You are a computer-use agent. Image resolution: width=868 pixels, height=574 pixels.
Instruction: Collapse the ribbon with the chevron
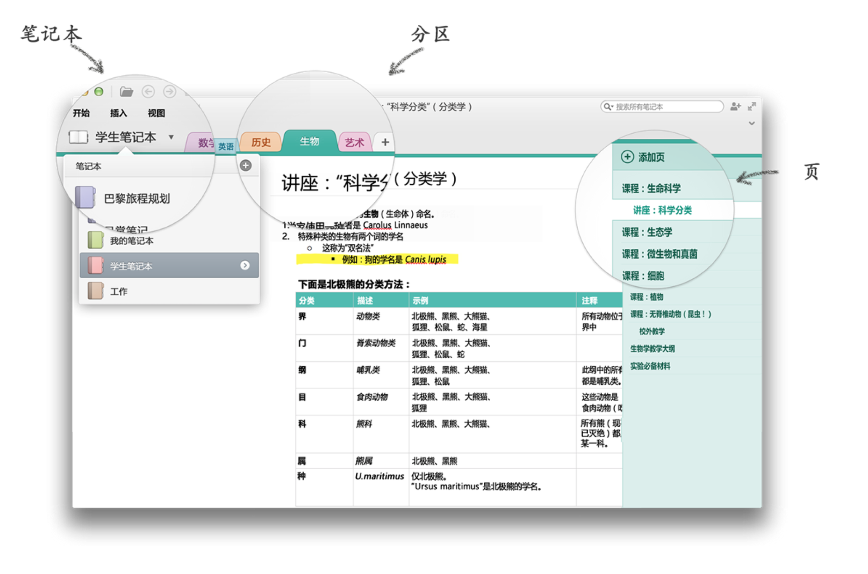pos(751,123)
